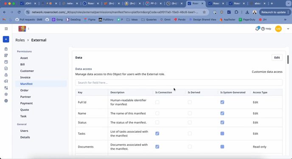Open the PagerDuty bookmark
Image resolution: width=292 pixels, height=159 pixels.
(247, 19)
